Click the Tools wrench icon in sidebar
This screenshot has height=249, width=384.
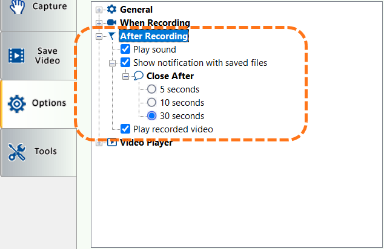(16, 151)
